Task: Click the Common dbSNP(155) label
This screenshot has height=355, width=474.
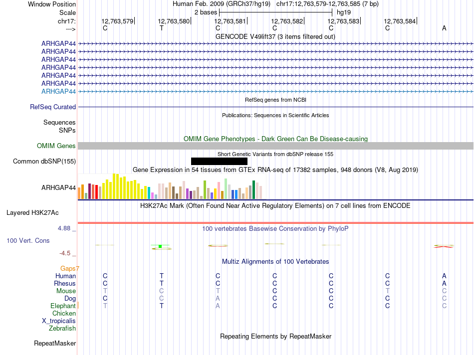Action: [44, 162]
